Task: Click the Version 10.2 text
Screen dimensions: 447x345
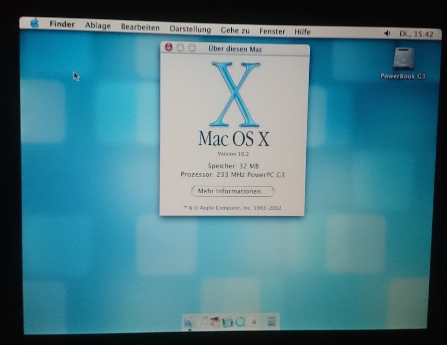Action: click(x=233, y=154)
